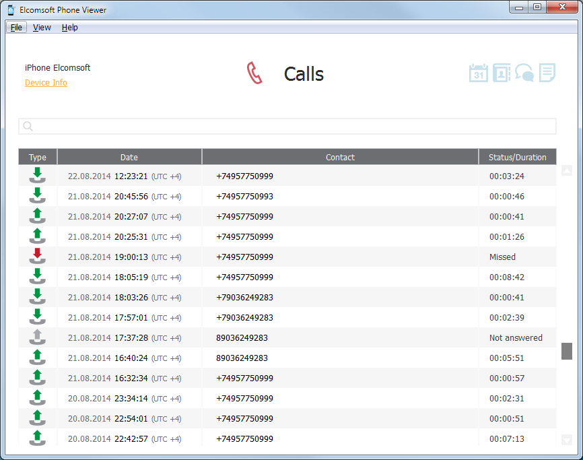The width and height of the screenshot is (583, 460).
Task: Click the gray not-answered call arrow icon
Action: (x=38, y=337)
